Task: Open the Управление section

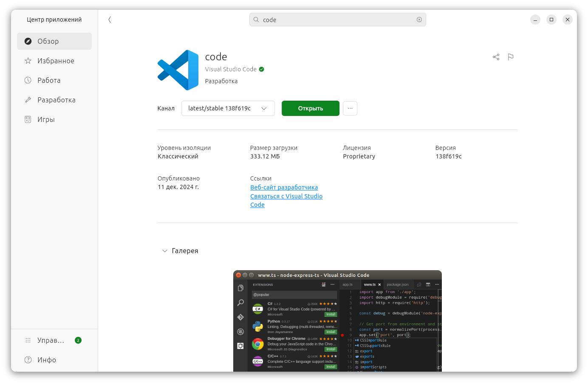Action: pyautogui.click(x=54, y=340)
